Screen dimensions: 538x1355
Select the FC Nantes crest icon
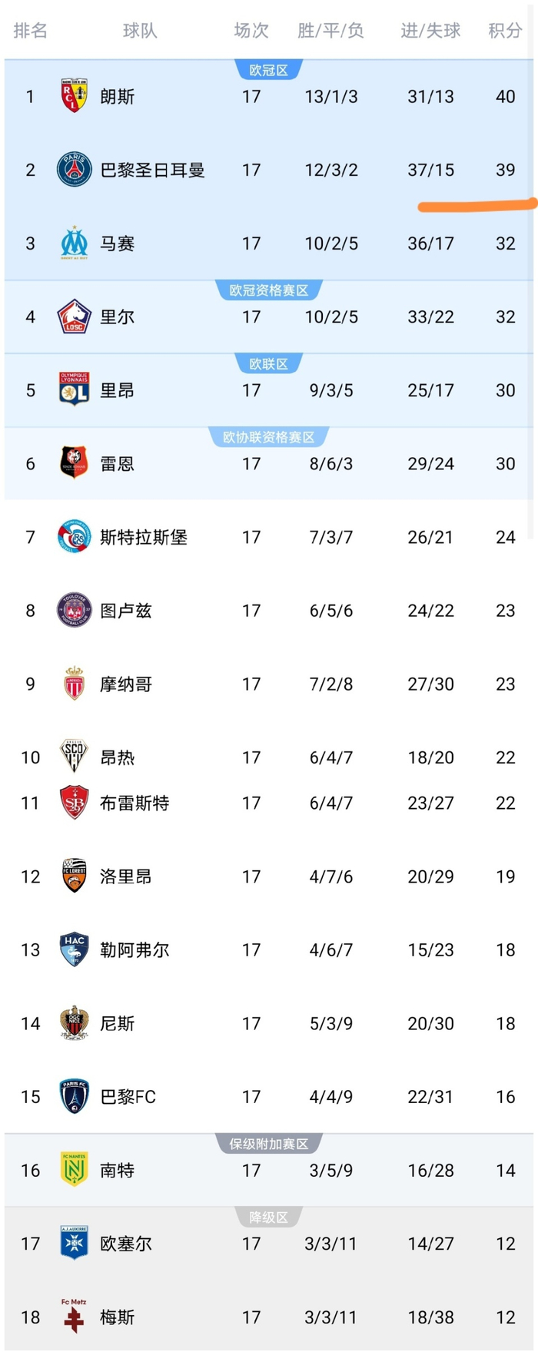click(x=74, y=1170)
